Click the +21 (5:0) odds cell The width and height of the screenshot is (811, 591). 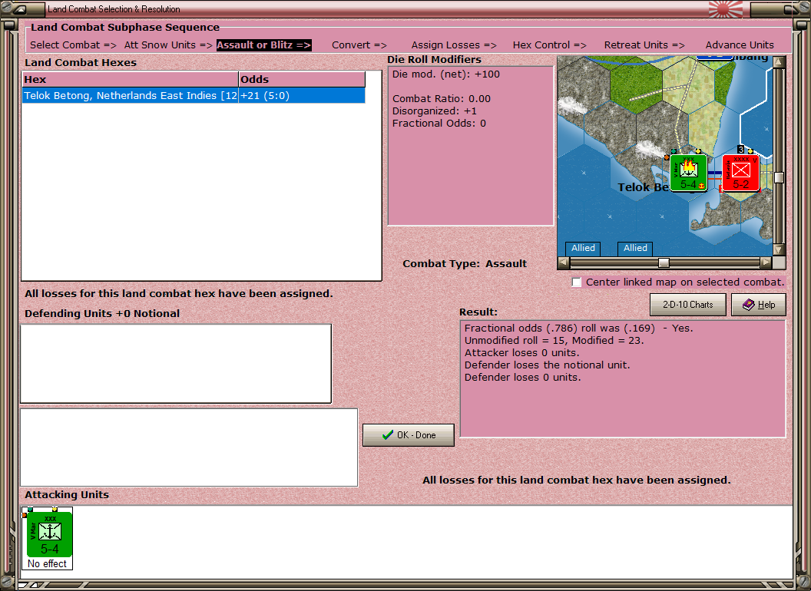click(x=302, y=96)
